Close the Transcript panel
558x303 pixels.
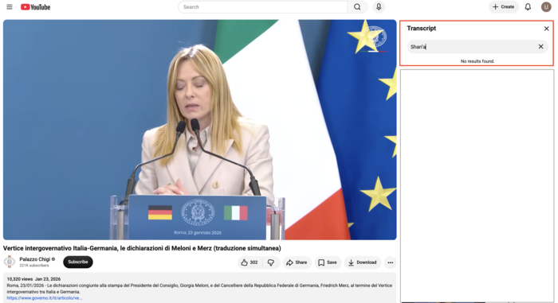click(x=547, y=29)
